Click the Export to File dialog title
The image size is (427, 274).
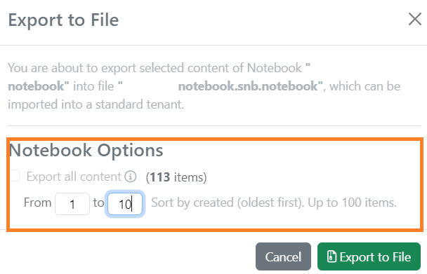[63, 20]
